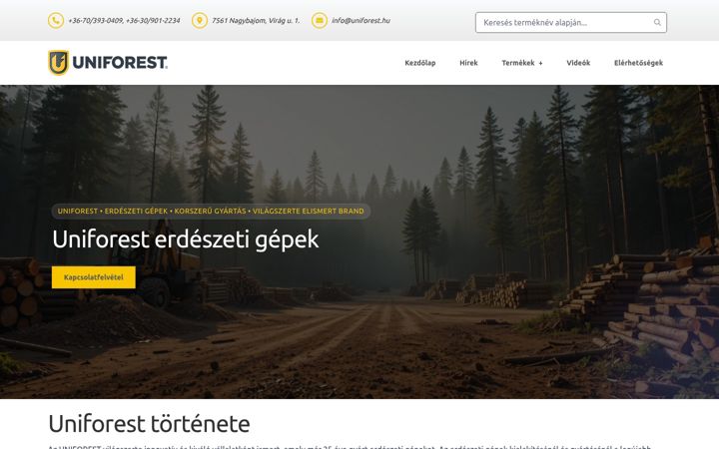Click the Uniforest logo
The height and width of the screenshot is (449, 719).
coord(108,63)
